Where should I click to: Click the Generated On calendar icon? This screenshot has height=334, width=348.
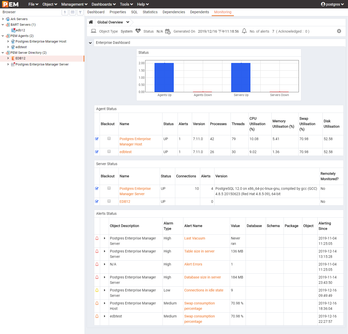tap(168, 31)
